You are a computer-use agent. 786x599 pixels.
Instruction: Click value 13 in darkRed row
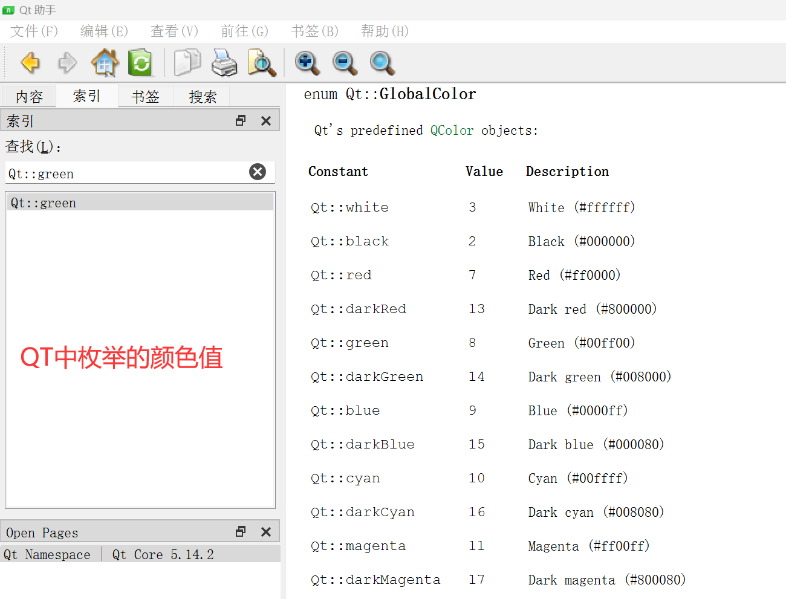click(x=476, y=309)
